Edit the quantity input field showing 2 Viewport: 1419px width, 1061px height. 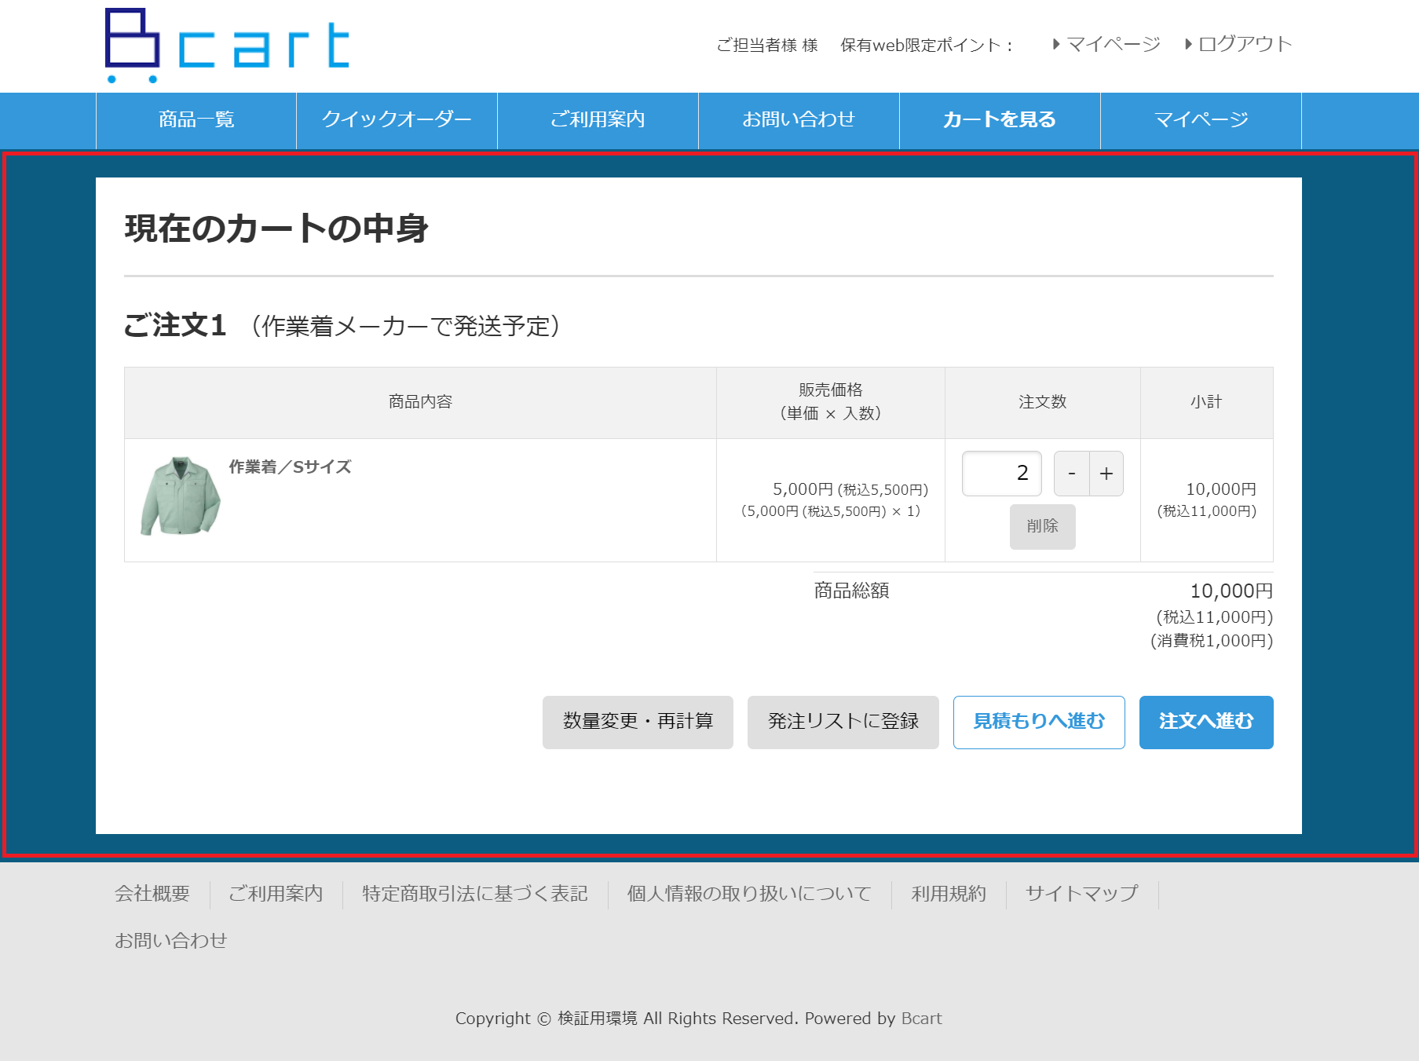pyautogui.click(x=1001, y=473)
